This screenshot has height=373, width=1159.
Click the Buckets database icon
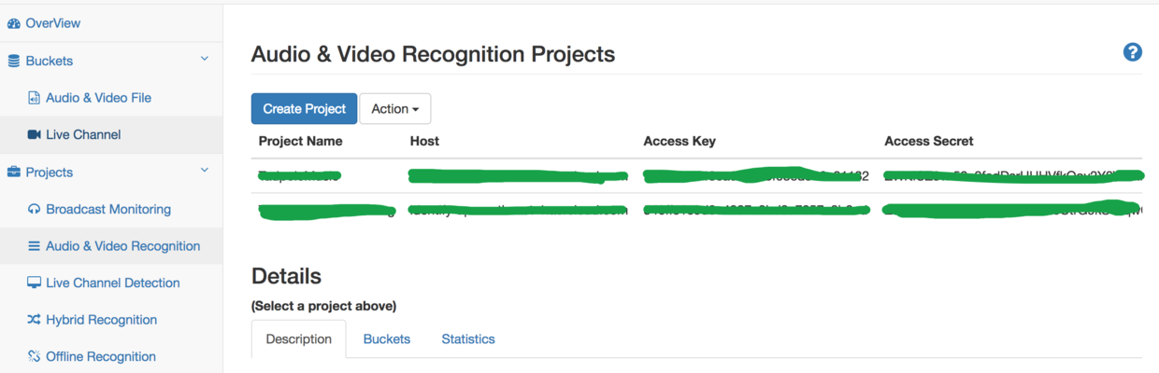point(13,61)
